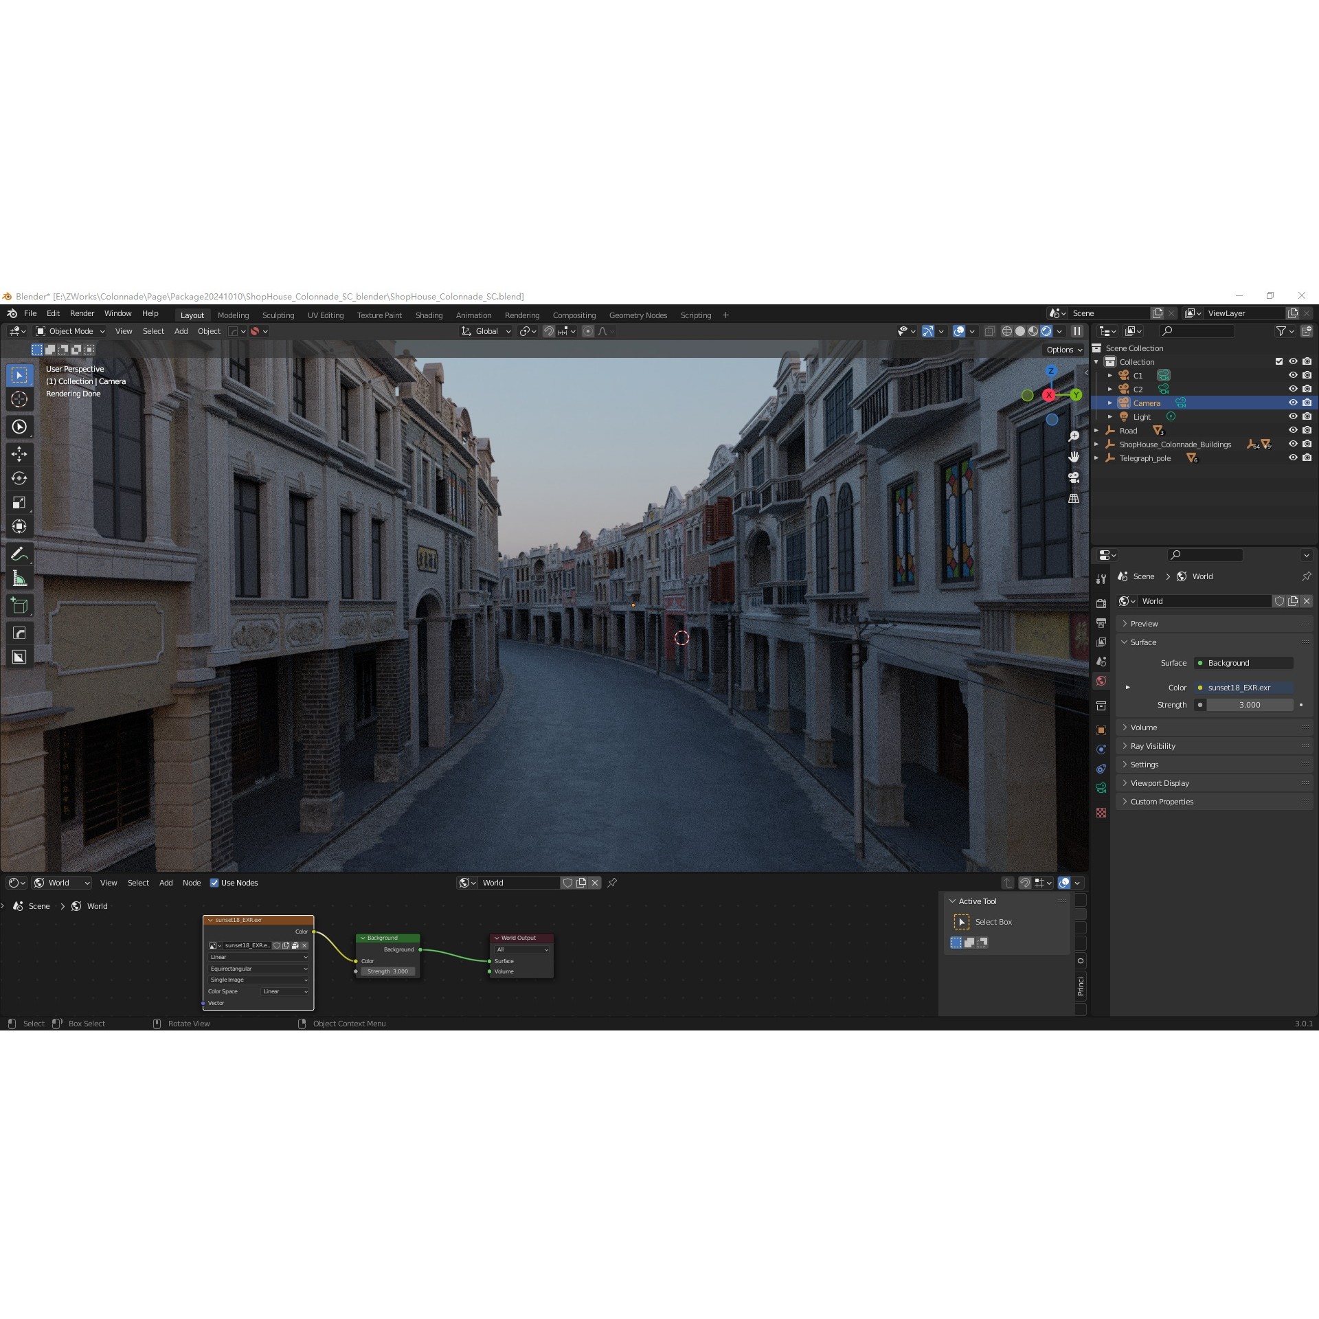This screenshot has width=1319, height=1319.
Task: Expand the ShopHouse_Colonnade_Buildings collection
Action: point(1096,444)
